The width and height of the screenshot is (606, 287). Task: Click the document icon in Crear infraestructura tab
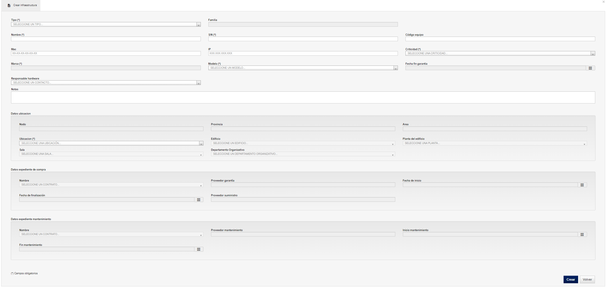coord(9,5)
